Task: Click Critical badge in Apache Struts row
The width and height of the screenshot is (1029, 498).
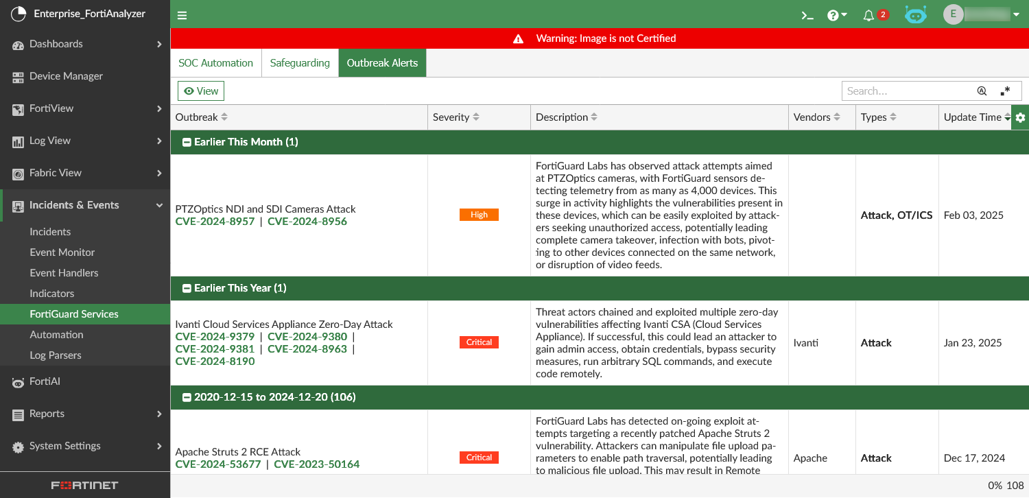Action: (x=479, y=458)
